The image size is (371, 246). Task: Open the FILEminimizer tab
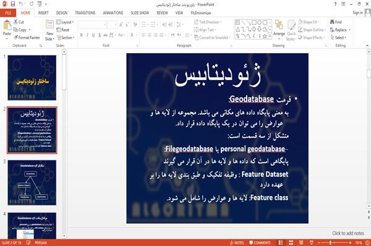(x=201, y=13)
